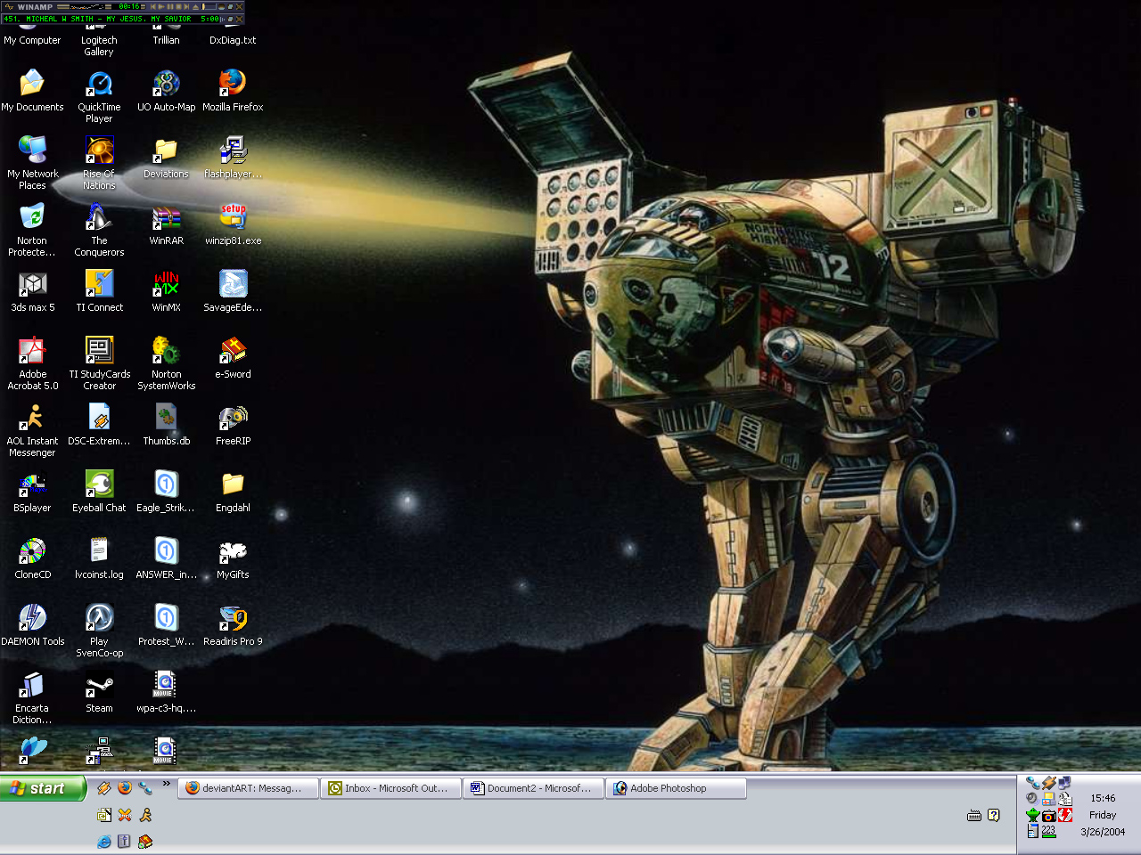The height and width of the screenshot is (855, 1141).
Task: Select the Readiris Pro 9 icon
Action: pyautogui.click(x=233, y=625)
